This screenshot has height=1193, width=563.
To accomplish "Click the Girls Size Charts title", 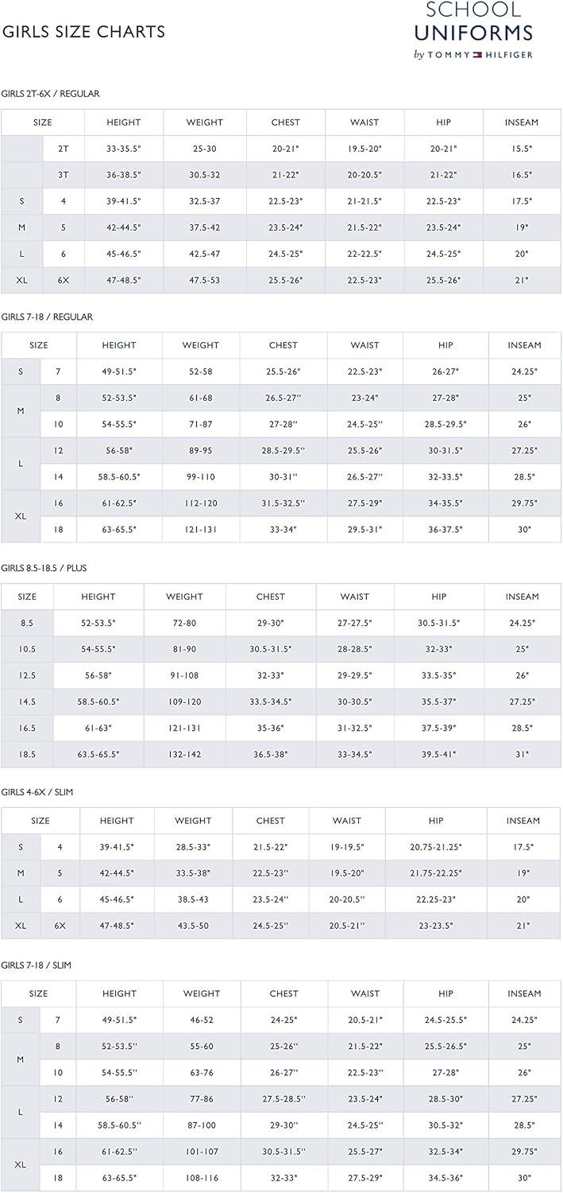I will pos(83,32).
